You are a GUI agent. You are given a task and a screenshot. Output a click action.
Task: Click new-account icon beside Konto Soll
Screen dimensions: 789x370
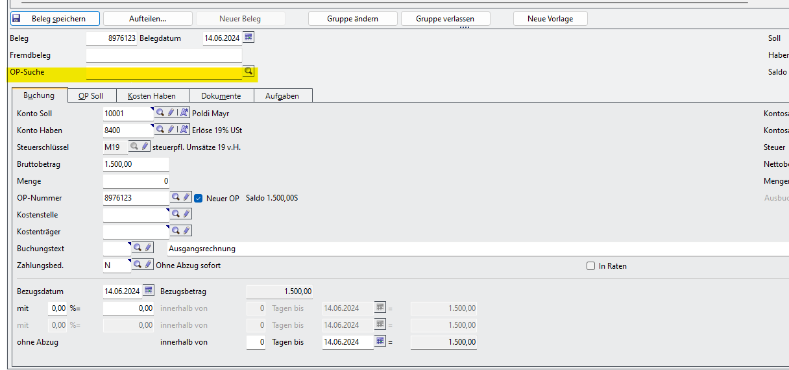click(184, 113)
